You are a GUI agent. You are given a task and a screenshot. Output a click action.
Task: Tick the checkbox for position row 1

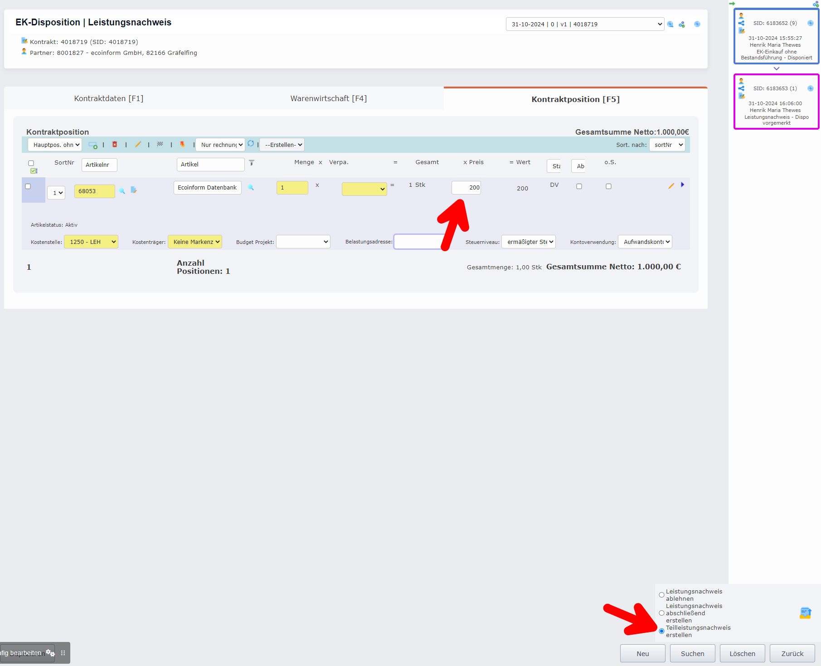point(28,186)
